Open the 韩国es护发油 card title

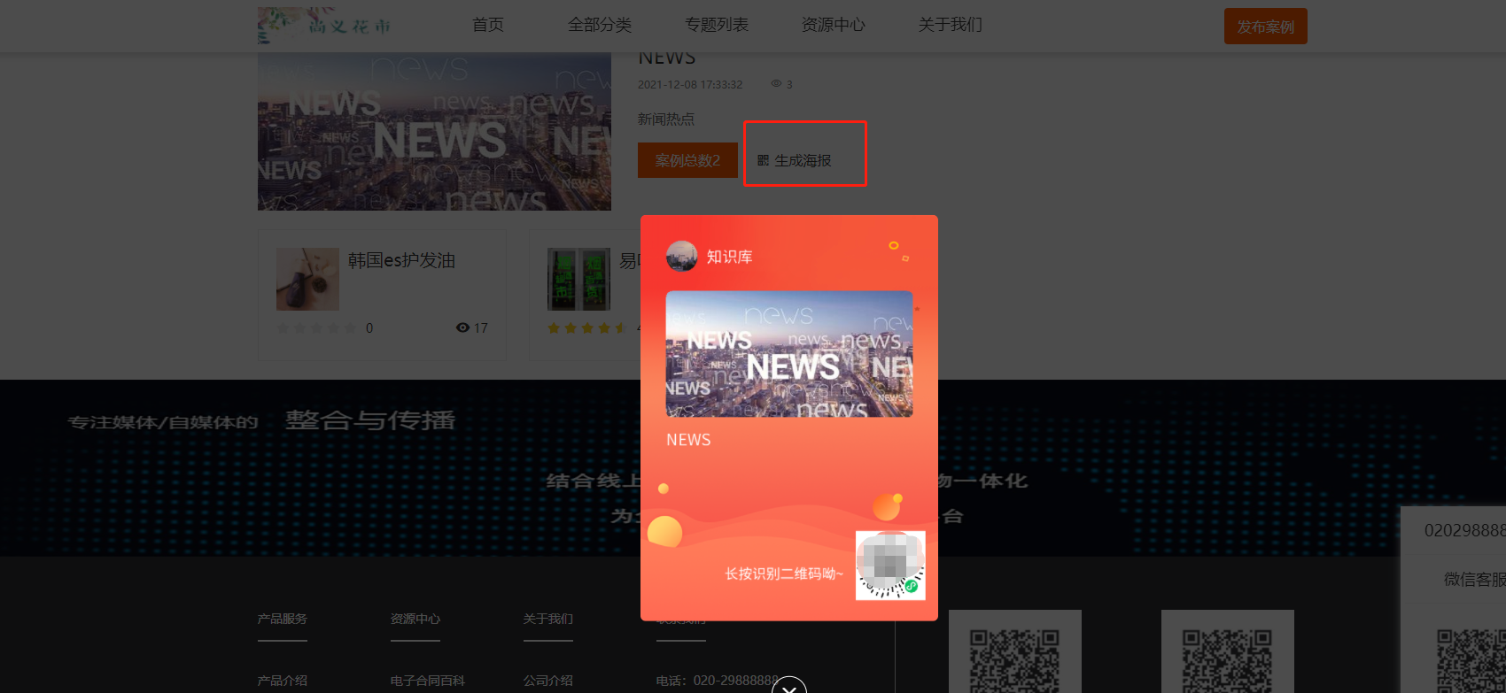coord(401,260)
